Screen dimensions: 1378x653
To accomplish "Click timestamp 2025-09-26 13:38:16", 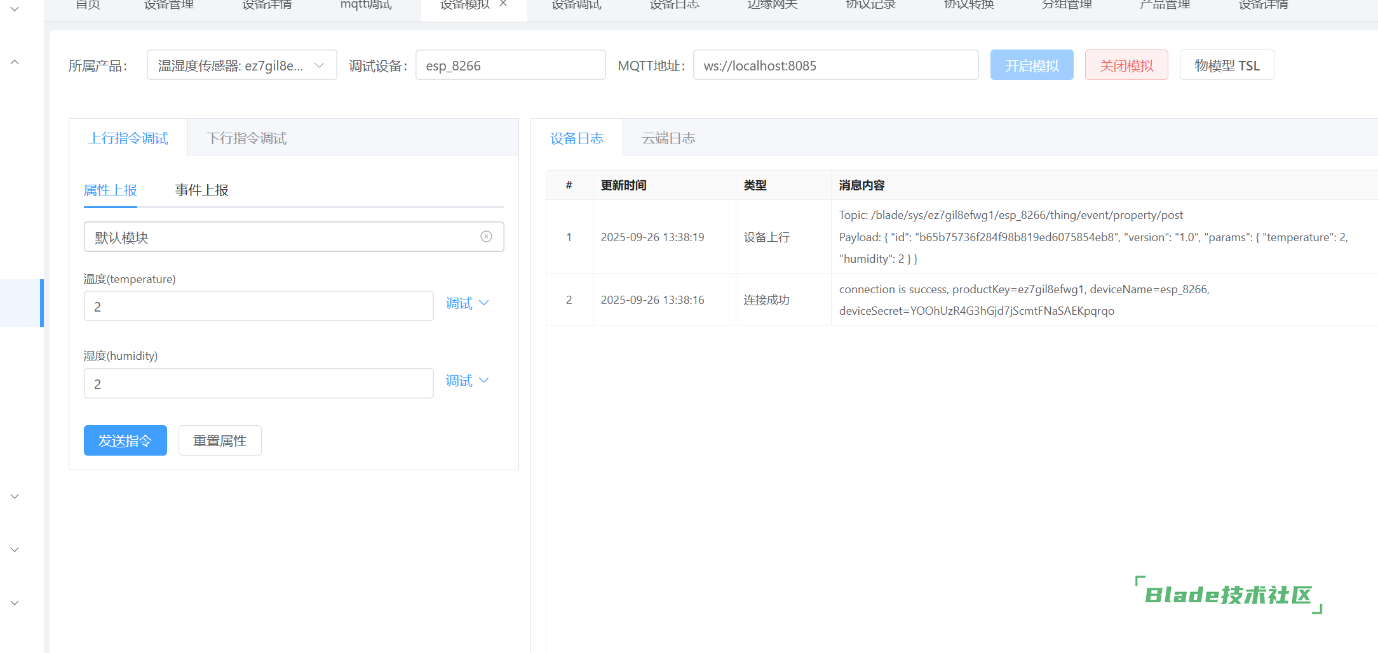I will [652, 300].
